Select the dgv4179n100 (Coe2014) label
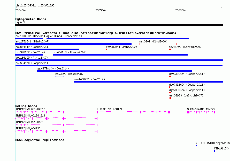This screenshot has height=161, width=230. pos(53,68)
